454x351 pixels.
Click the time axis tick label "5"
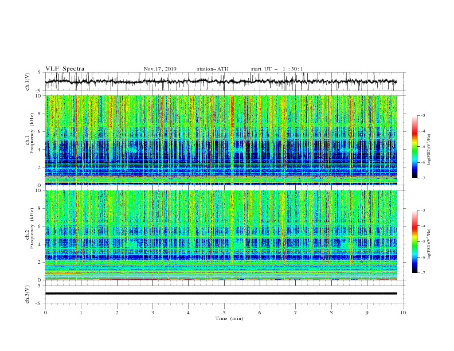click(224, 313)
